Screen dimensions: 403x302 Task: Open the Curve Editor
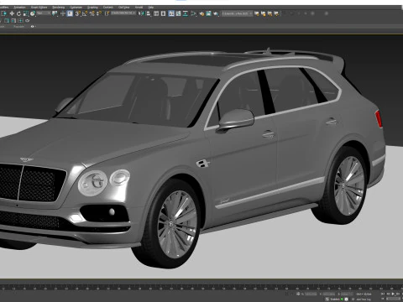click(178, 13)
